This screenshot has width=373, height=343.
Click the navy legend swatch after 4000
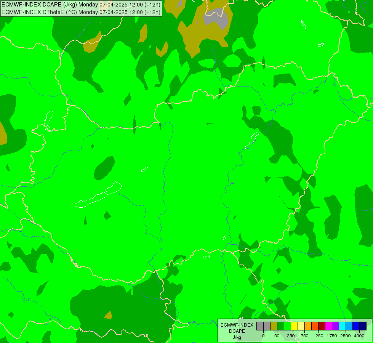pos(363,326)
